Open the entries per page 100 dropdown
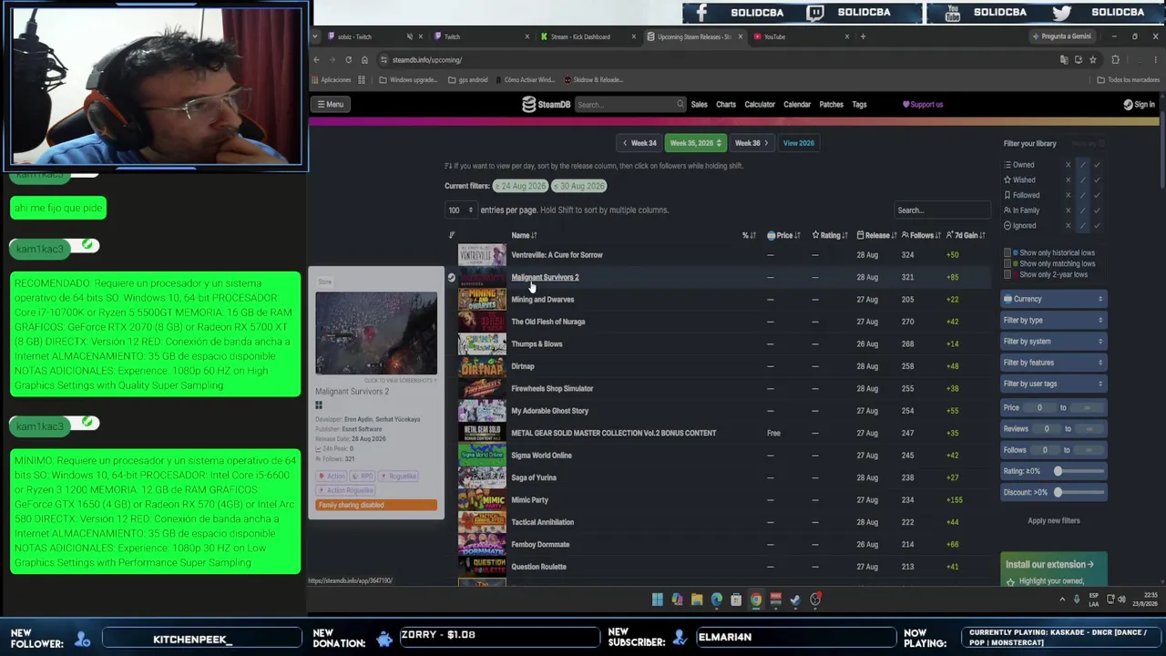 pos(461,210)
